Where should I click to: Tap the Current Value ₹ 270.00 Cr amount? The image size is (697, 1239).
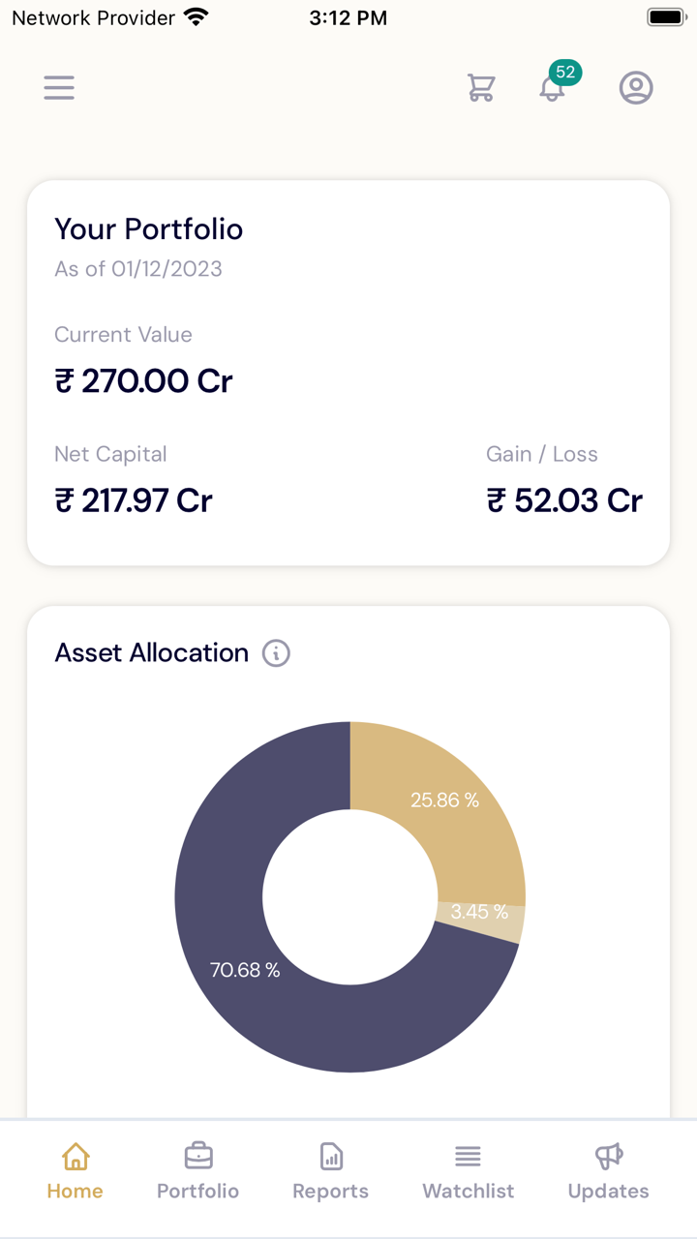click(143, 381)
